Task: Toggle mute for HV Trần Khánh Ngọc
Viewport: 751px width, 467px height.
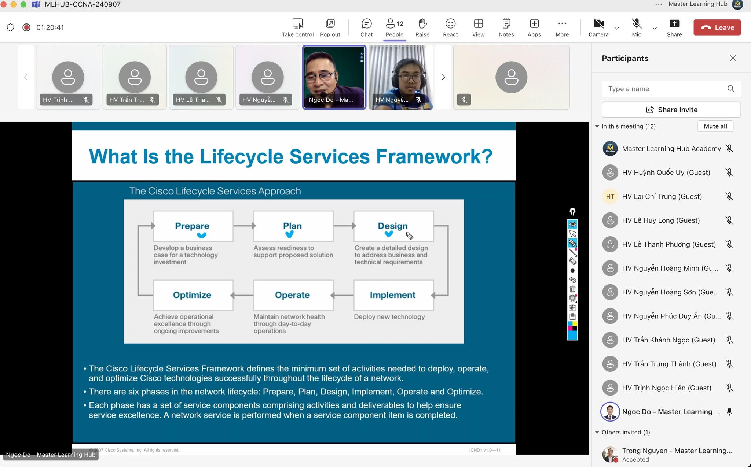Action: tap(730, 340)
